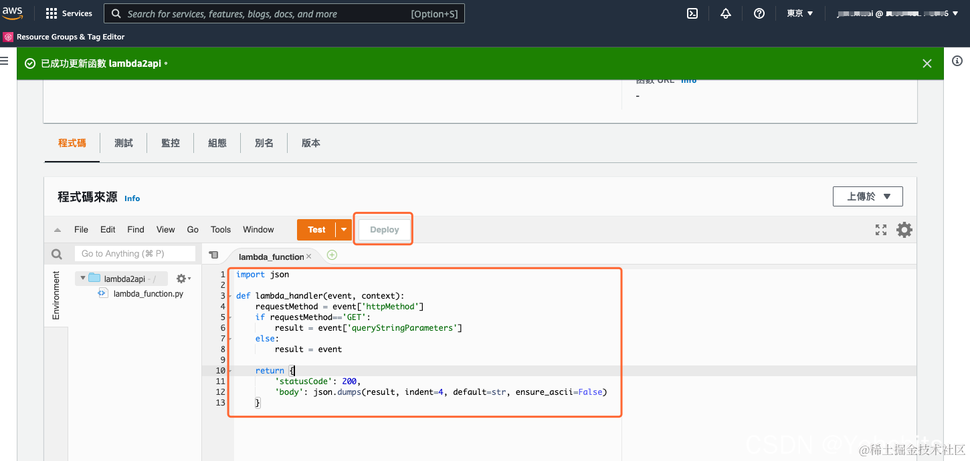This screenshot has width=970, height=461.
Task: Click the 'result = event' code line
Action: point(308,349)
